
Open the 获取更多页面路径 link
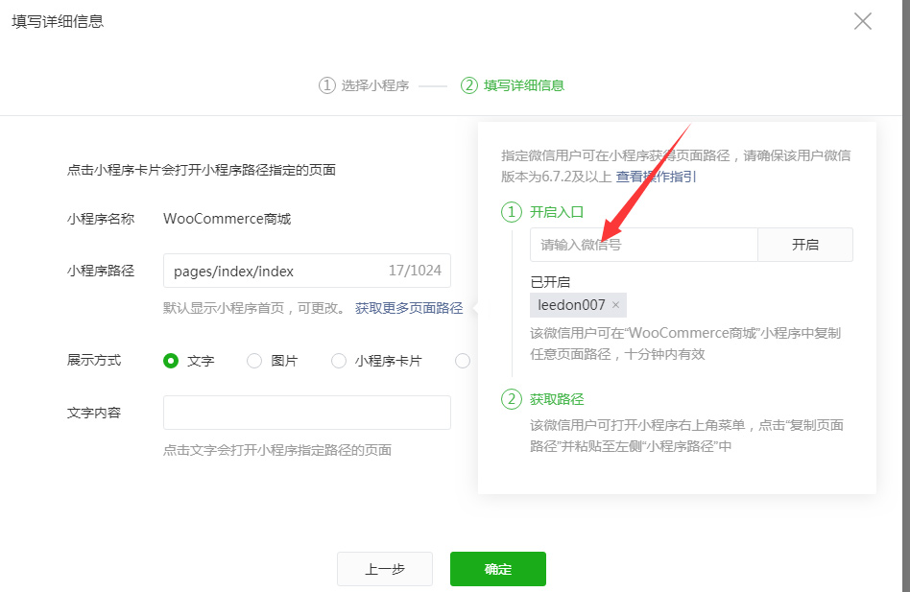pyautogui.click(x=409, y=308)
